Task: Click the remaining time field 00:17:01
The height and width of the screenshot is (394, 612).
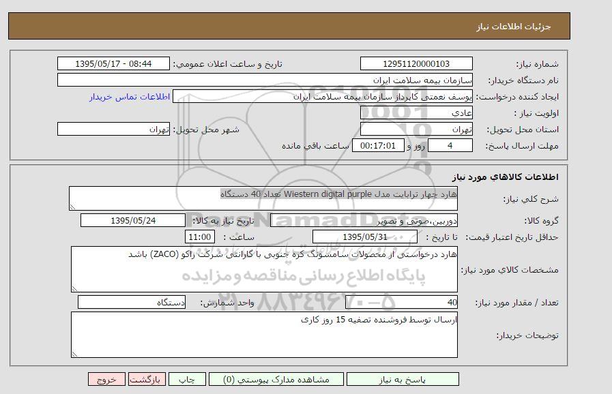Action: point(378,145)
